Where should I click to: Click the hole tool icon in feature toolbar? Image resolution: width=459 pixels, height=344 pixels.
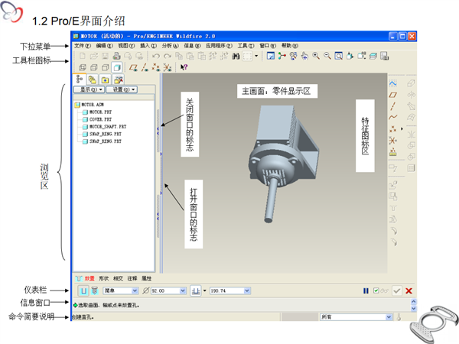click(393, 208)
